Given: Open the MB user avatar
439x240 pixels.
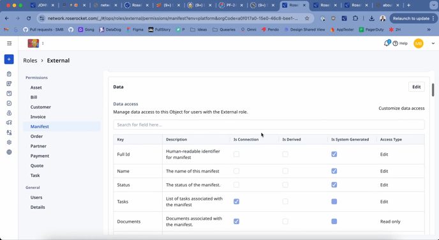Looking at the screenshot, I should pyautogui.click(x=419, y=43).
